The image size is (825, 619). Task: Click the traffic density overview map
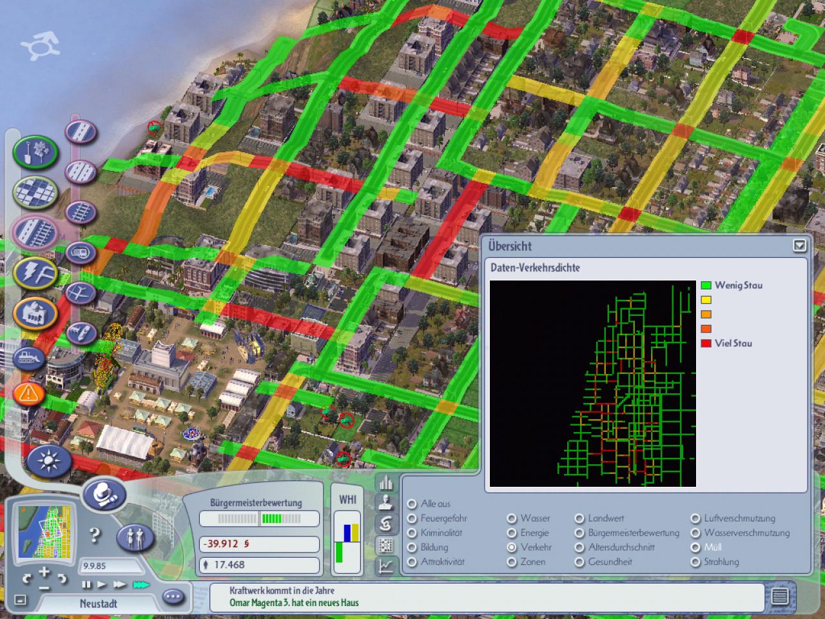click(x=593, y=384)
